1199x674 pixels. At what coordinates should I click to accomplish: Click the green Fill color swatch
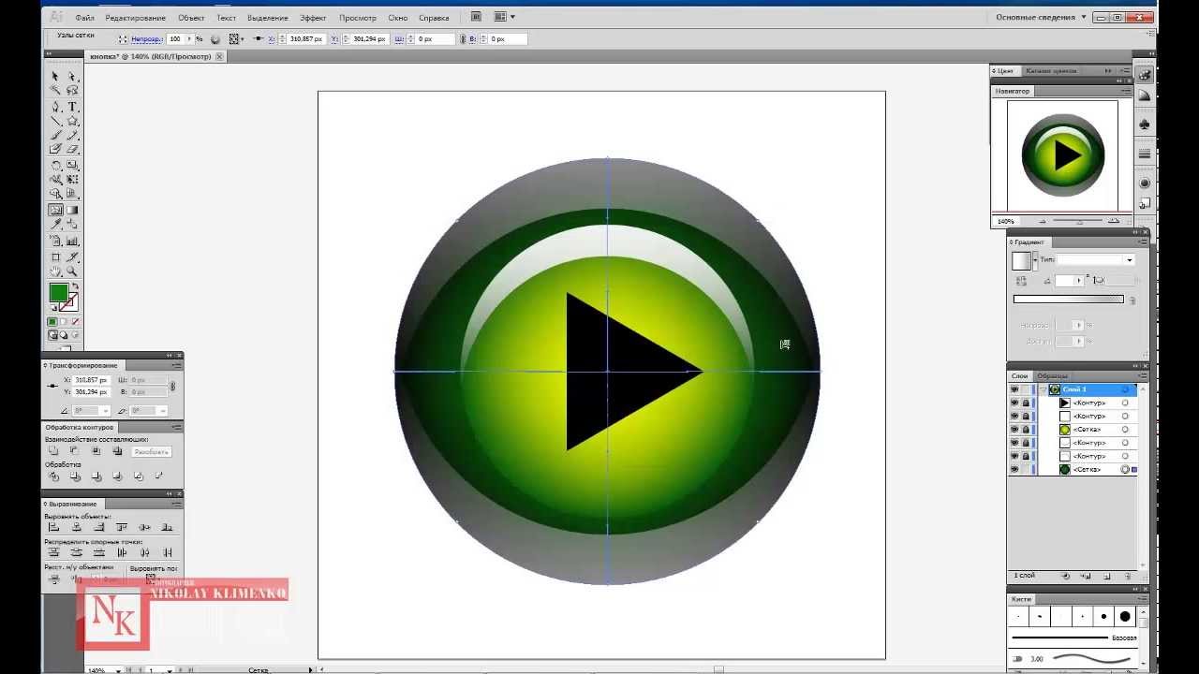pos(59,291)
